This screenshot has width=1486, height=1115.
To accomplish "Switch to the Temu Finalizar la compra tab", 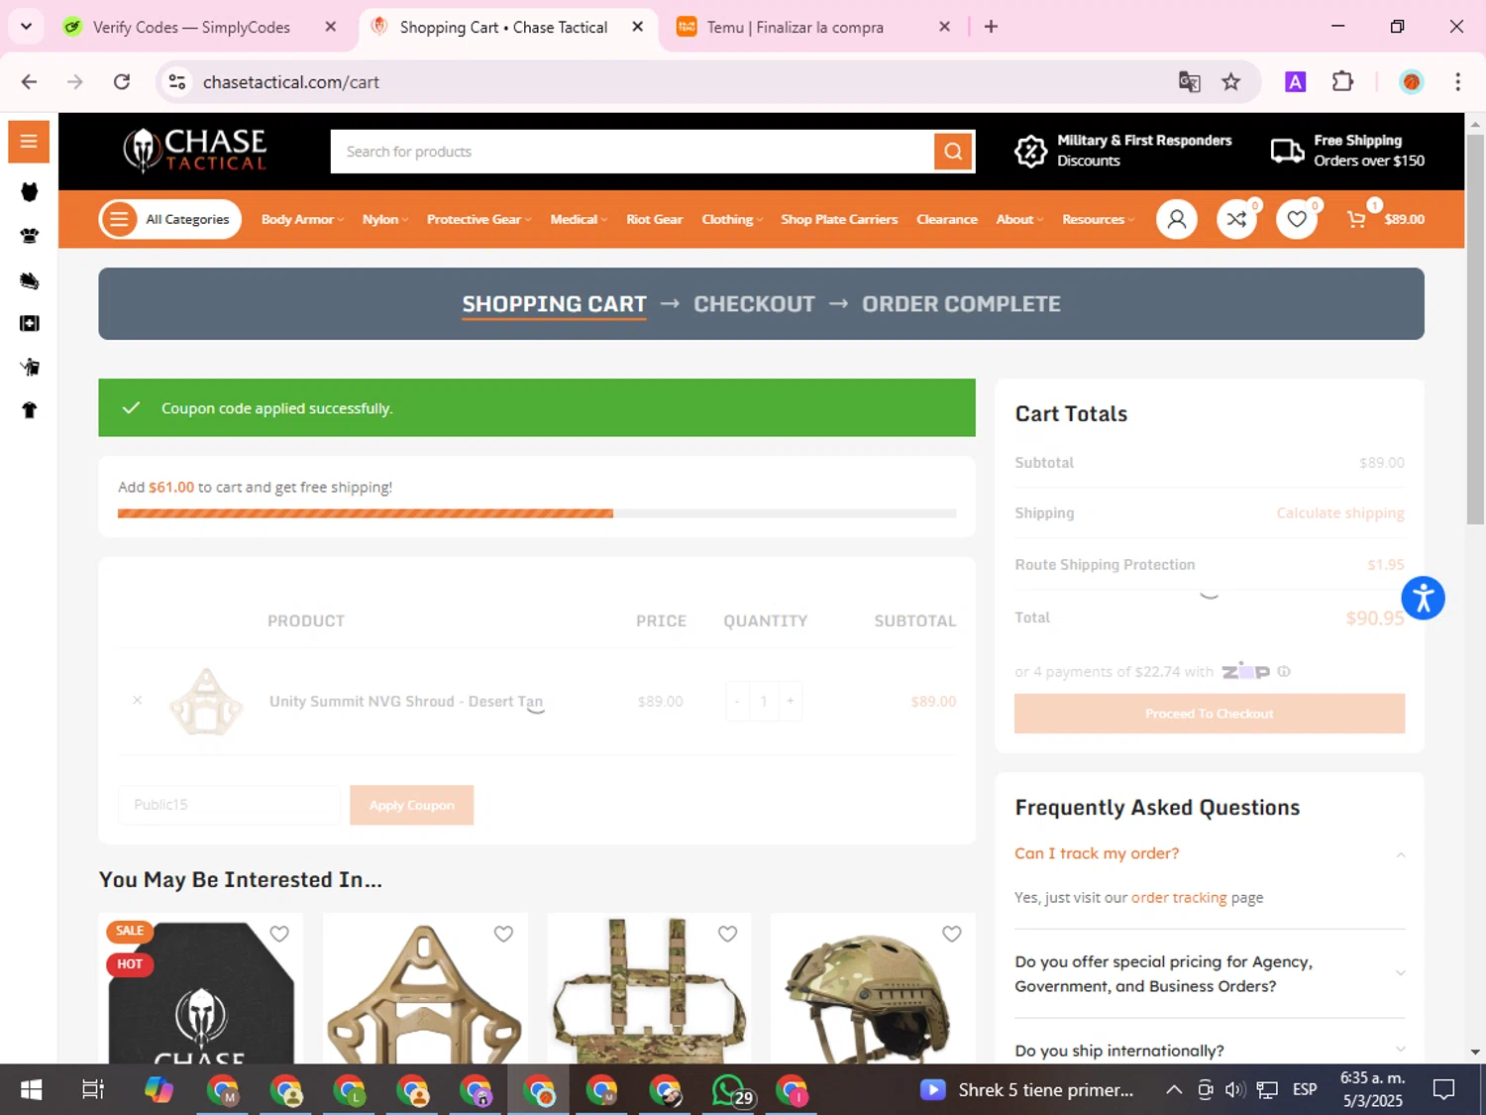I will (795, 27).
